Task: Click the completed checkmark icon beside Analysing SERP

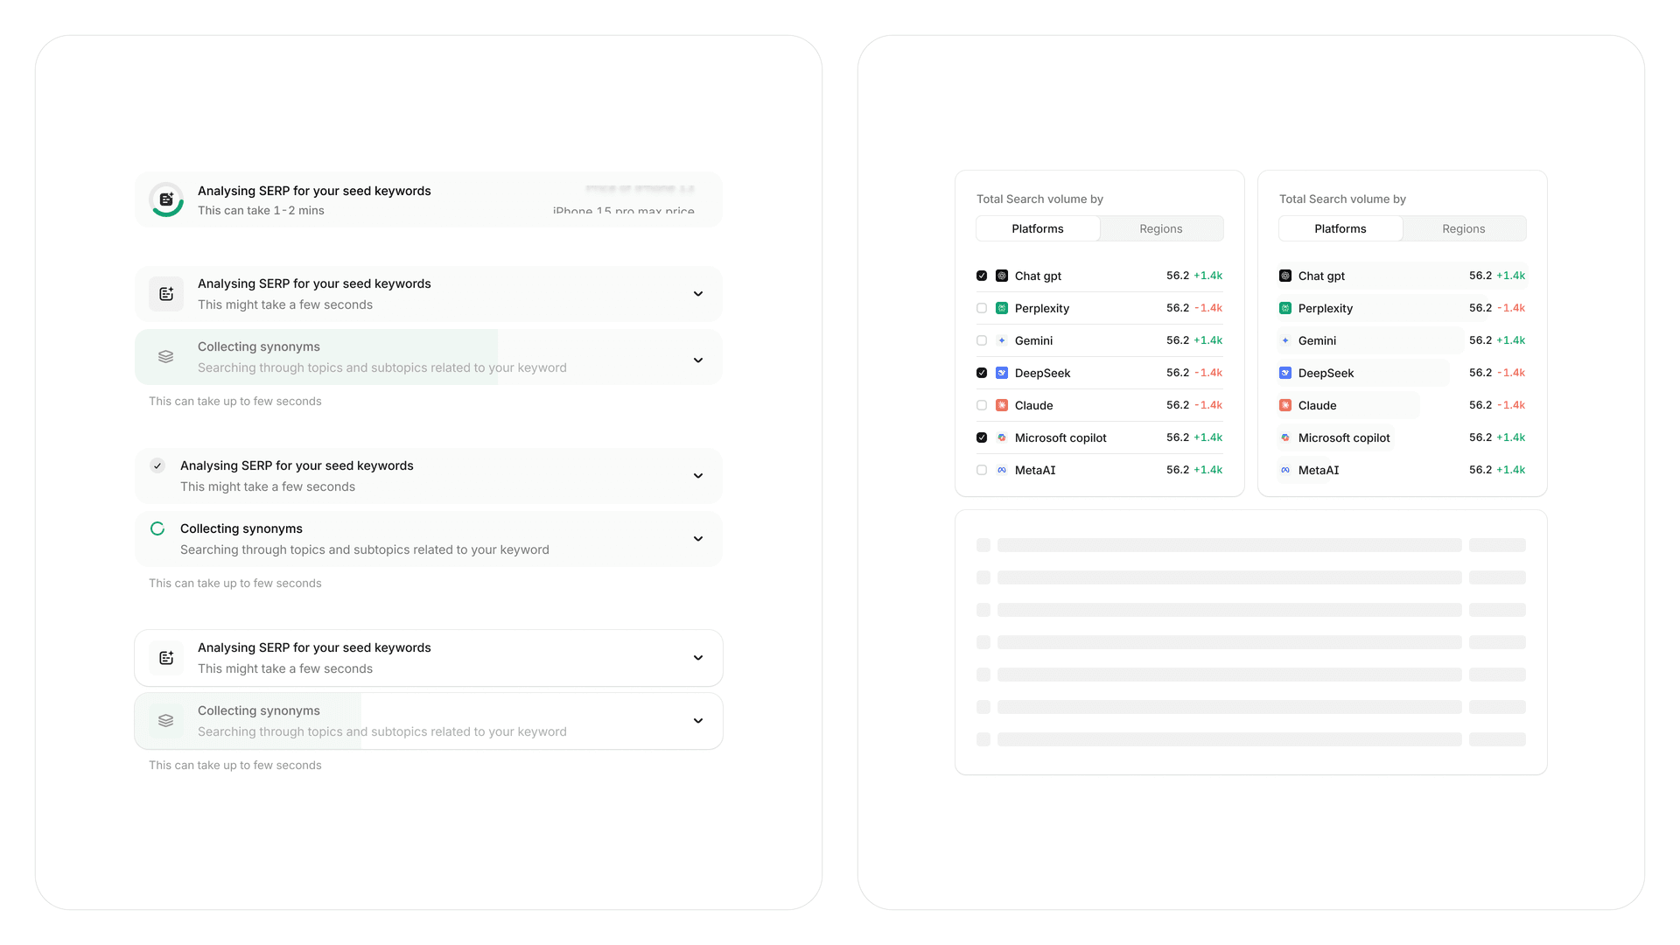Action: click(x=157, y=465)
